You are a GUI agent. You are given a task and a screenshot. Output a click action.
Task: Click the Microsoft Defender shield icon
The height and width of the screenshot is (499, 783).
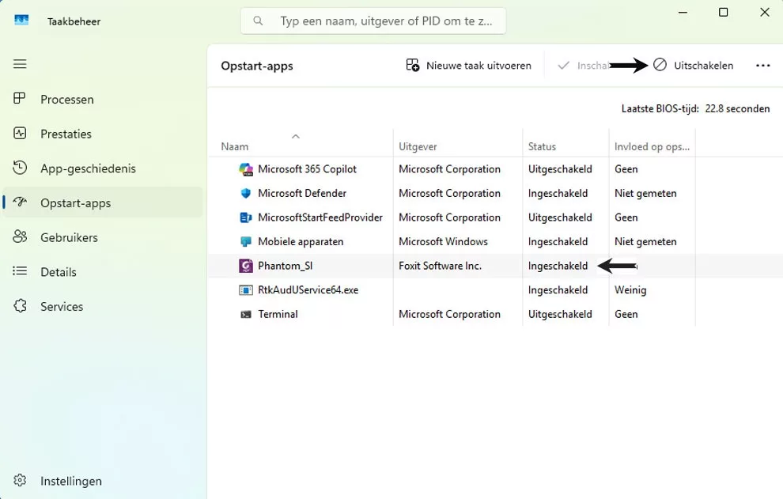[246, 193]
